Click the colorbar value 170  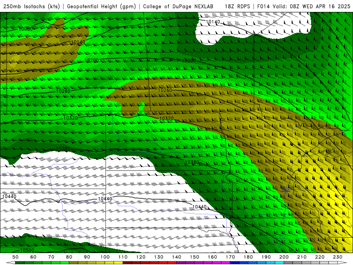[230, 257]
